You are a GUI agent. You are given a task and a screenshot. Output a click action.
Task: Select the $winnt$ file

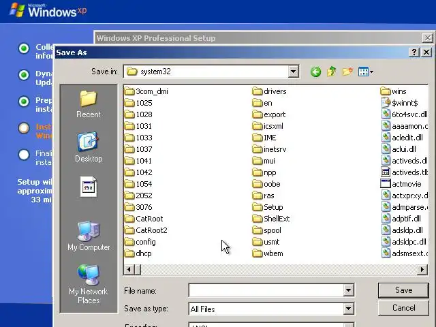(x=399, y=103)
